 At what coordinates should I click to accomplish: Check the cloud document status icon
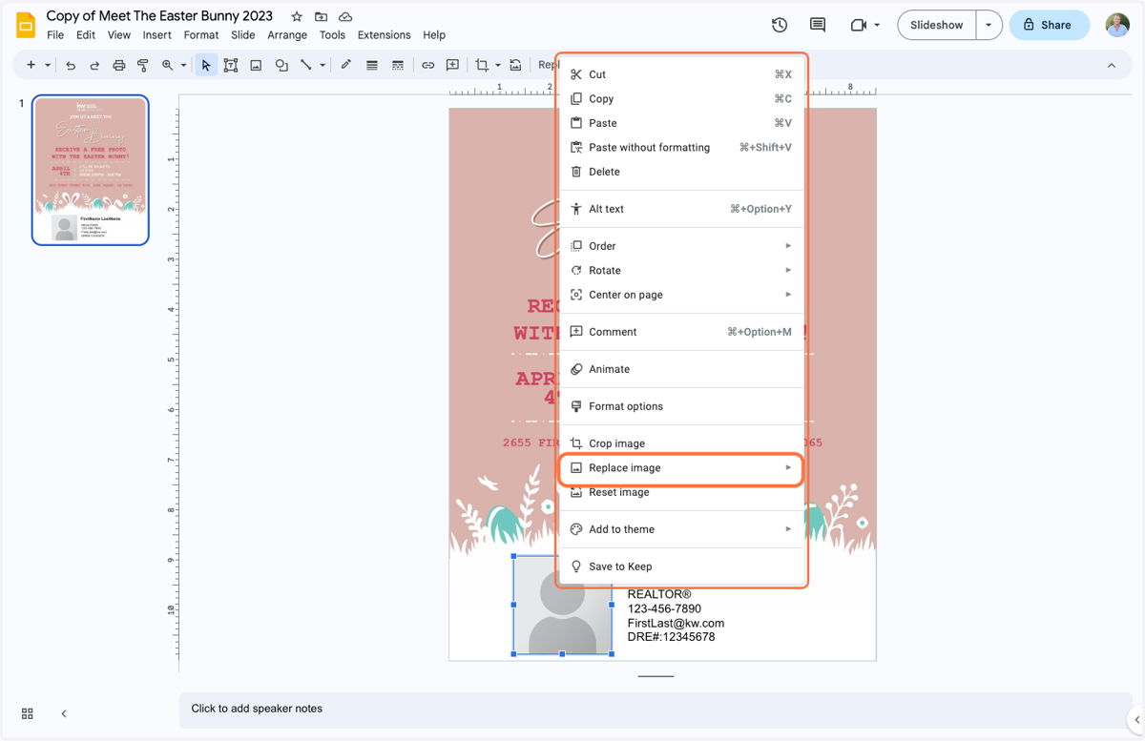[x=345, y=16]
